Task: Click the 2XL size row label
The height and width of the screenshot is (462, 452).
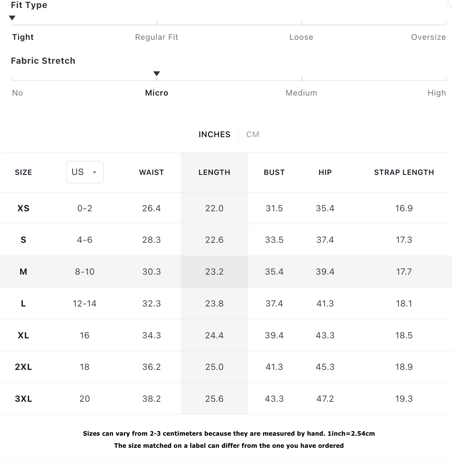Action: (x=23, y=367)
